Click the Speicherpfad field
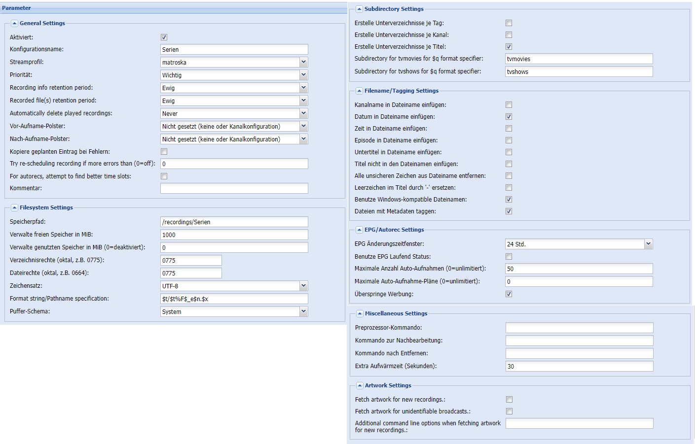 [234, 222]
